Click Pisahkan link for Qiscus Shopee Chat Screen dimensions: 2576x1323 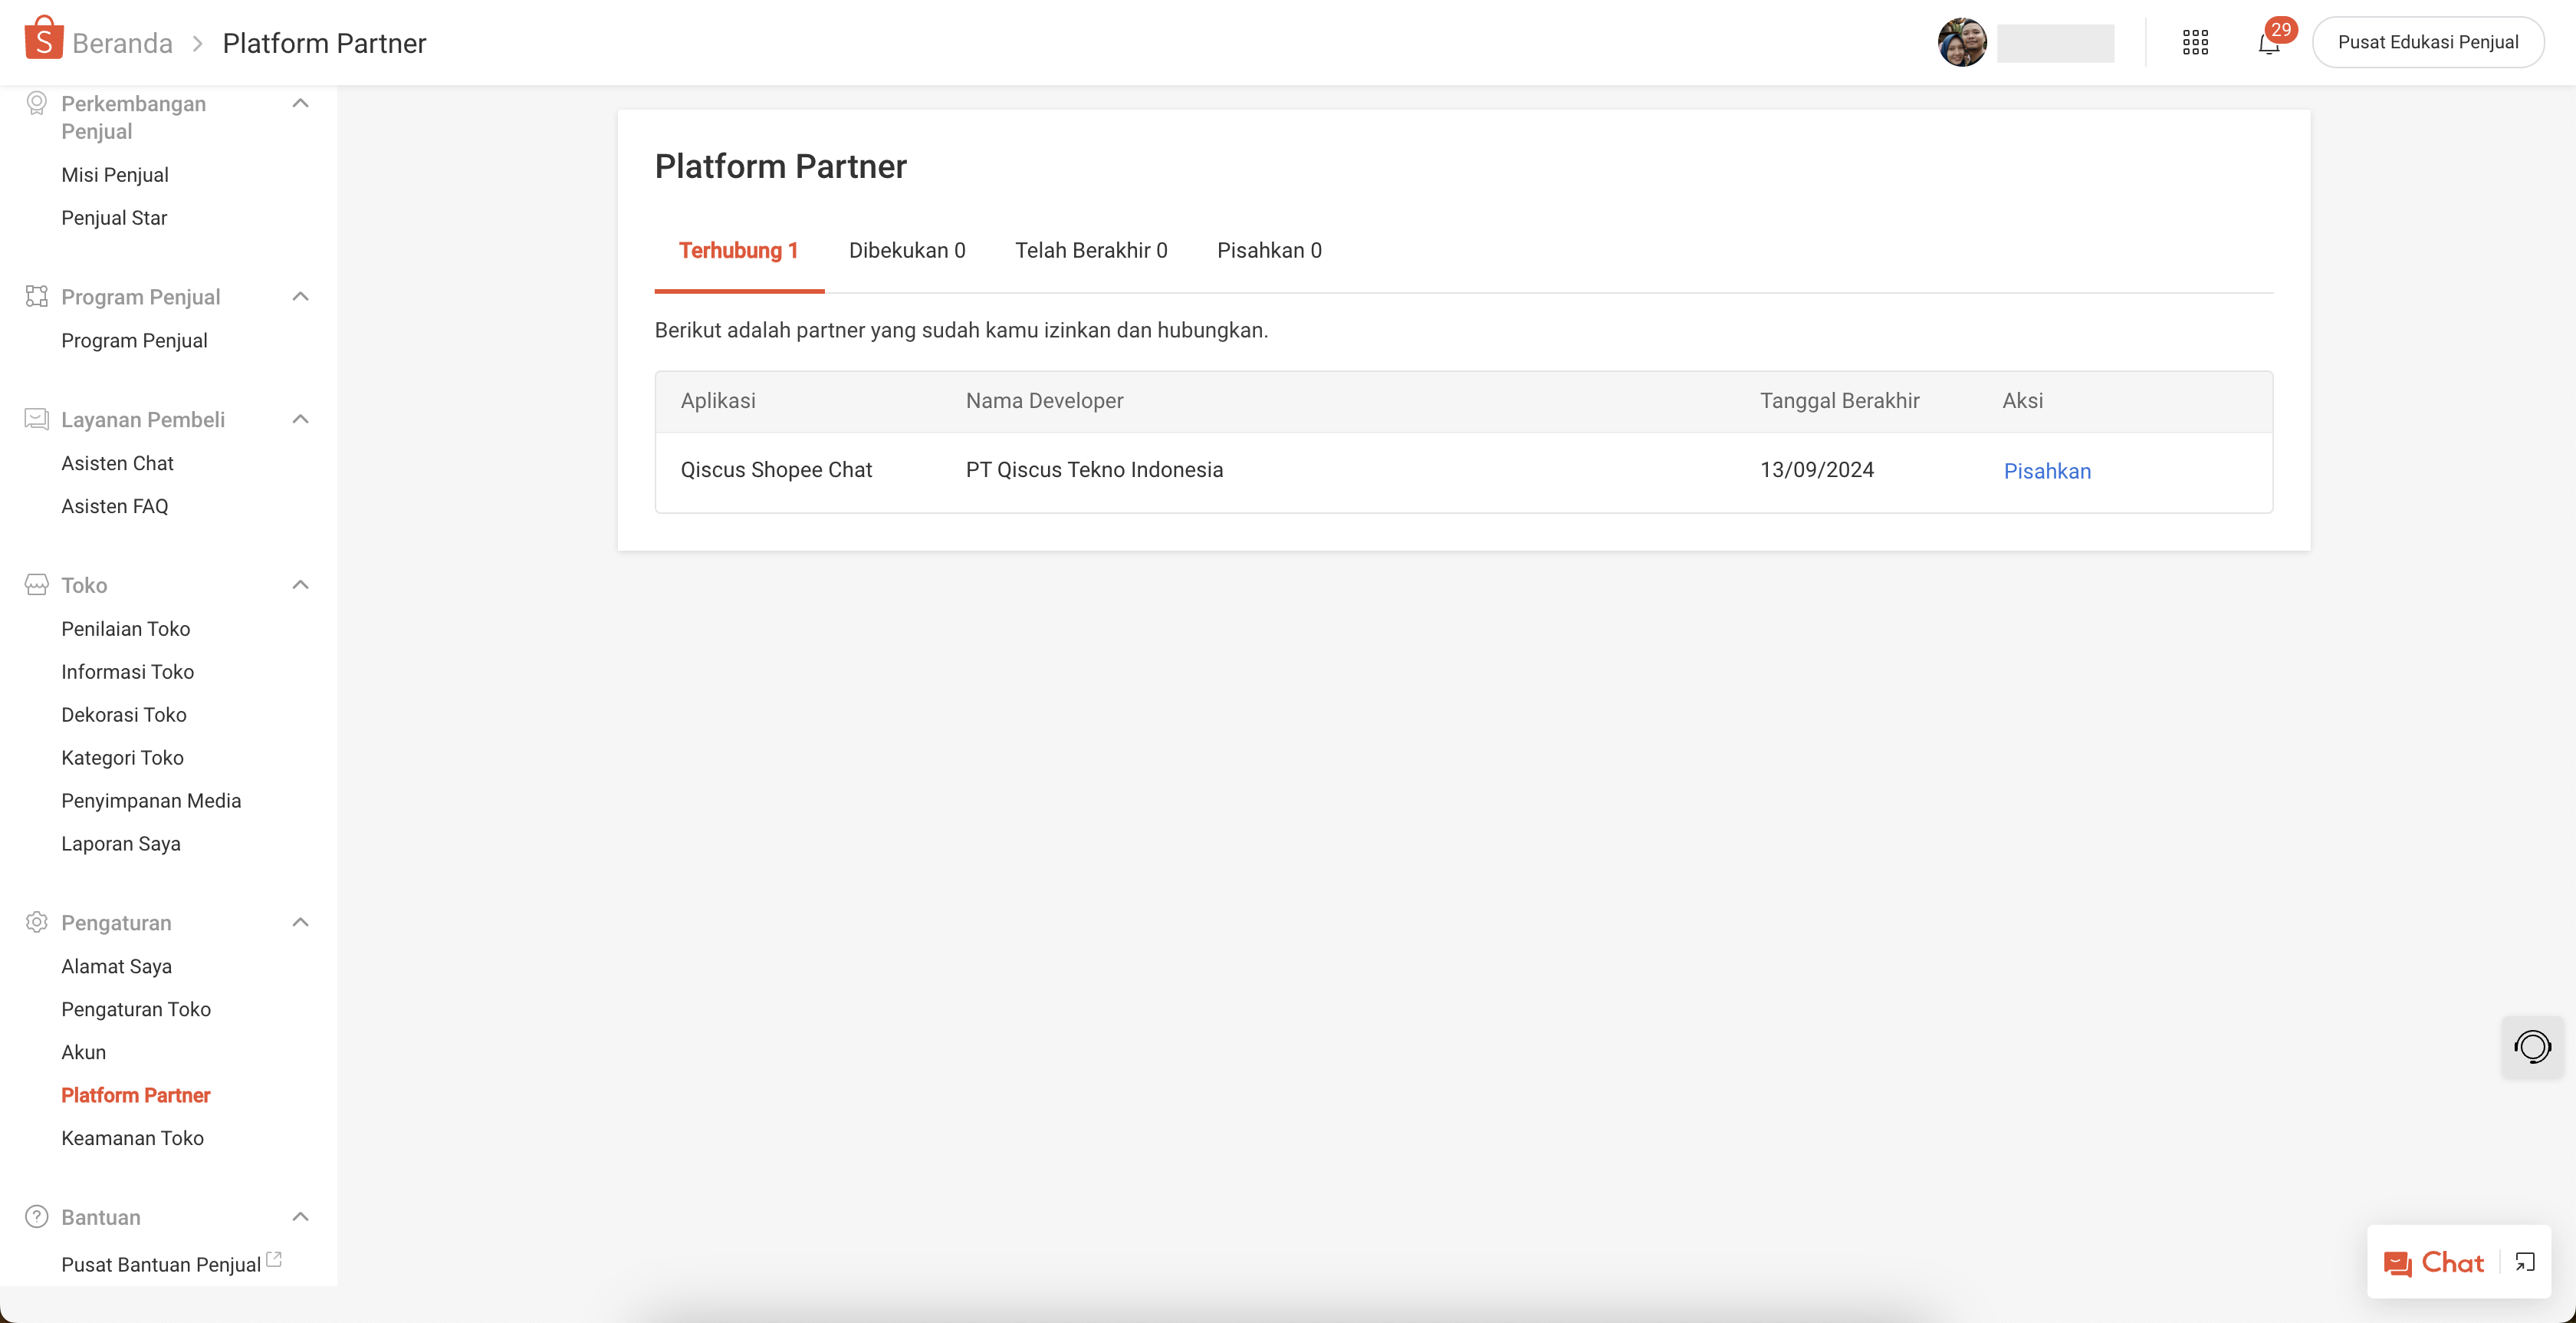point(2047,472)
